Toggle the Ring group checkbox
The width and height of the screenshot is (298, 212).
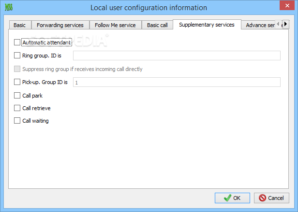click(x=18, y=56)
